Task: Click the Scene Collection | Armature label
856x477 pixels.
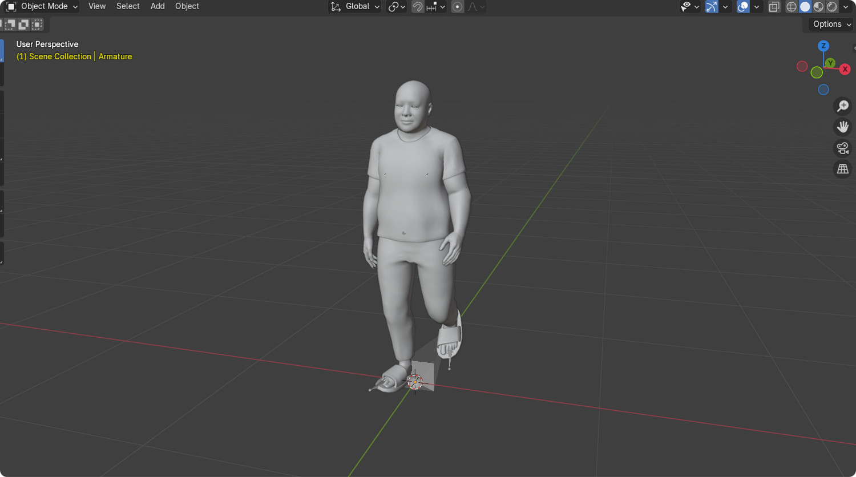Action: click(74, 56)
